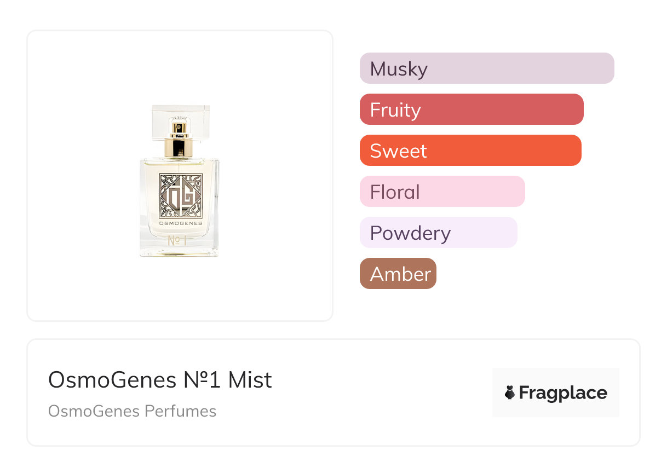667x473 pixels.
Task: Click the thick glass base of bottle
Action: [180, 252]
